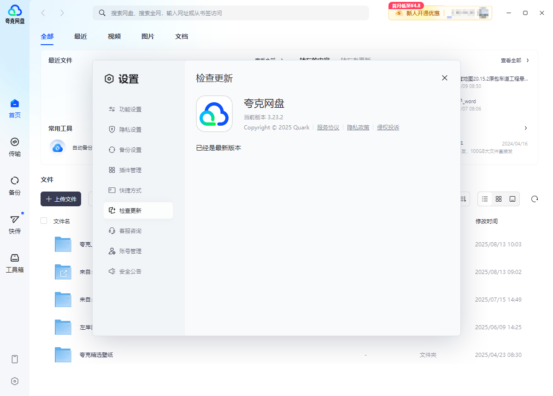Switch to large thumbnail view icon
This screenshot has height=396, width=553.
click(512, 199)
